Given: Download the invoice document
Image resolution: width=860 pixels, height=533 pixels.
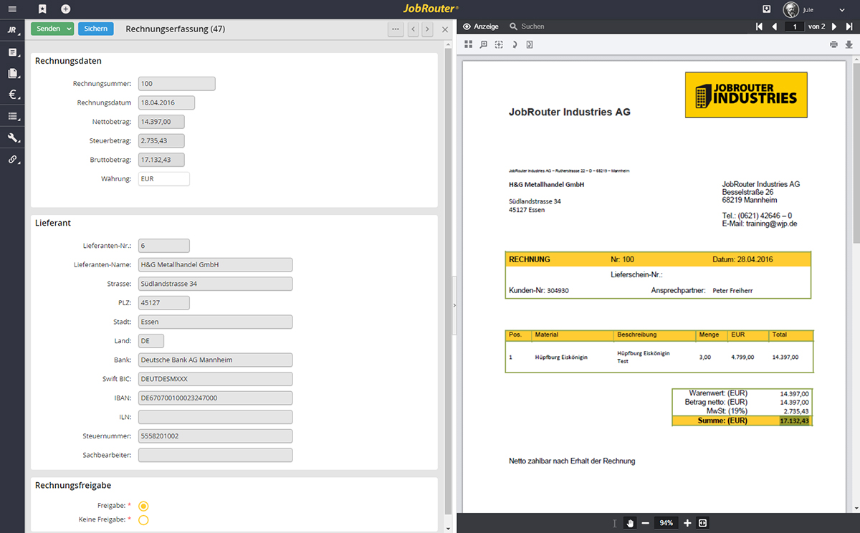Looking at the screenshot, I should click(x=849, y=44).
